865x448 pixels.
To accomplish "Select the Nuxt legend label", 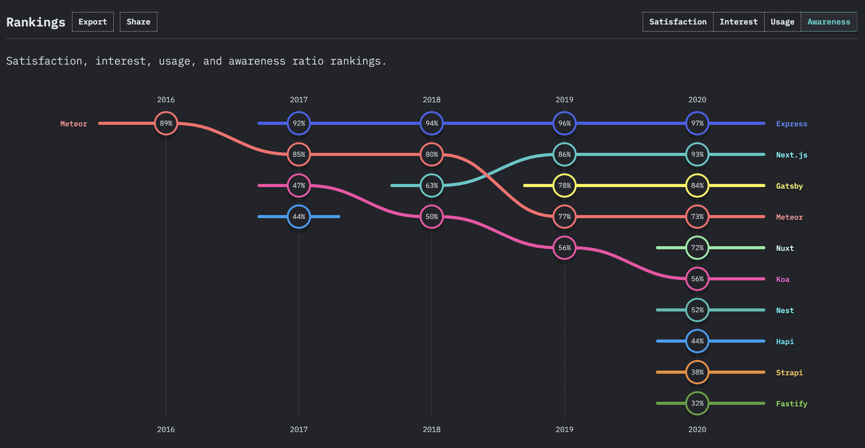I will [x=785, y=248].
